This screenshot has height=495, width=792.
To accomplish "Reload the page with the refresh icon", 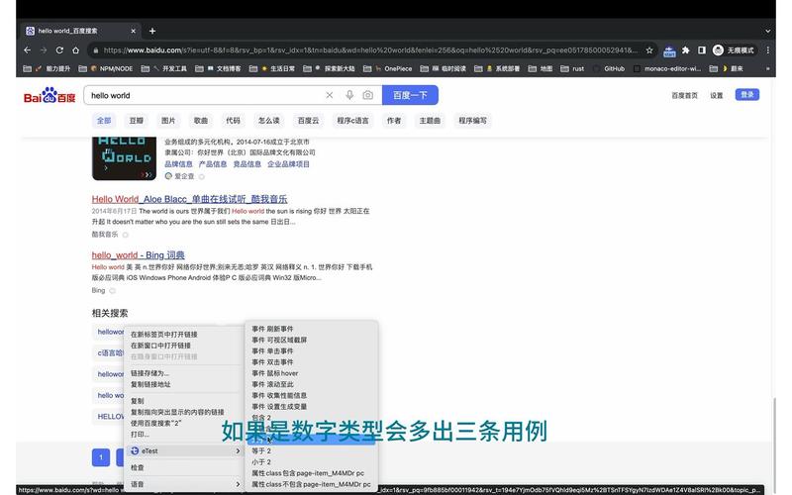I will pos(59,50).
